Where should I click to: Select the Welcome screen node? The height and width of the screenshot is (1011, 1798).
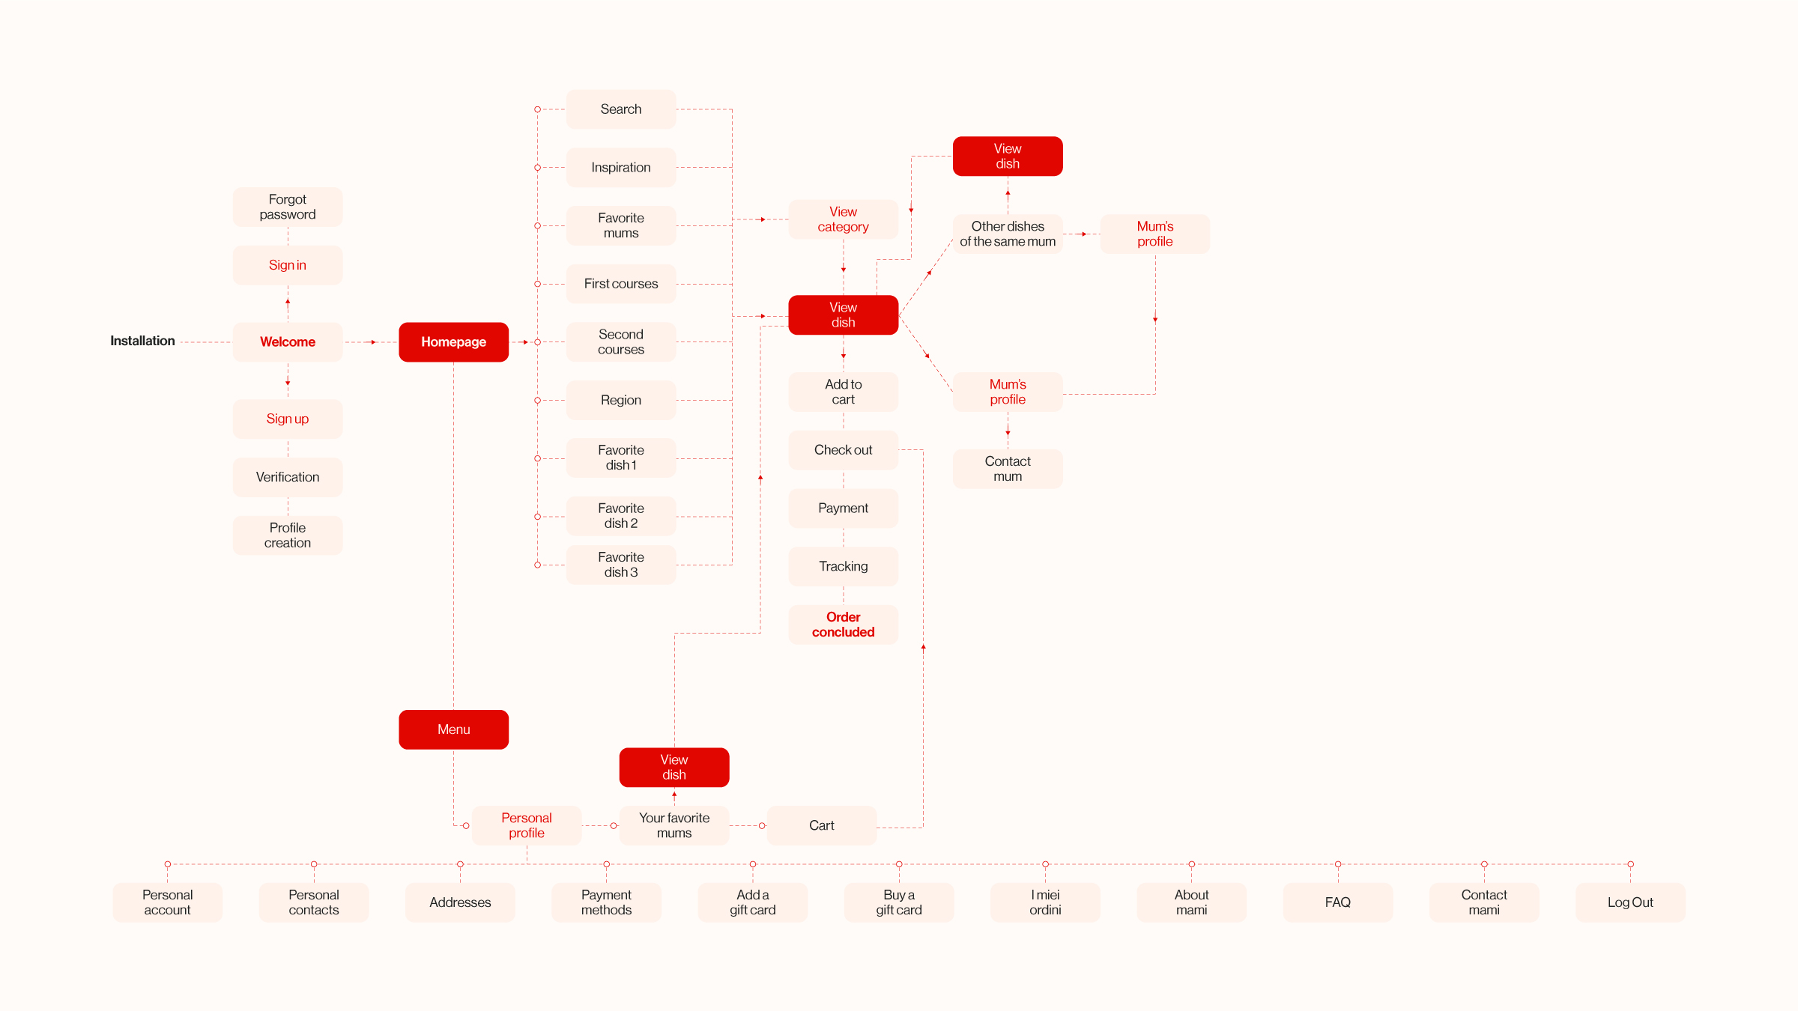pos(289,342)
